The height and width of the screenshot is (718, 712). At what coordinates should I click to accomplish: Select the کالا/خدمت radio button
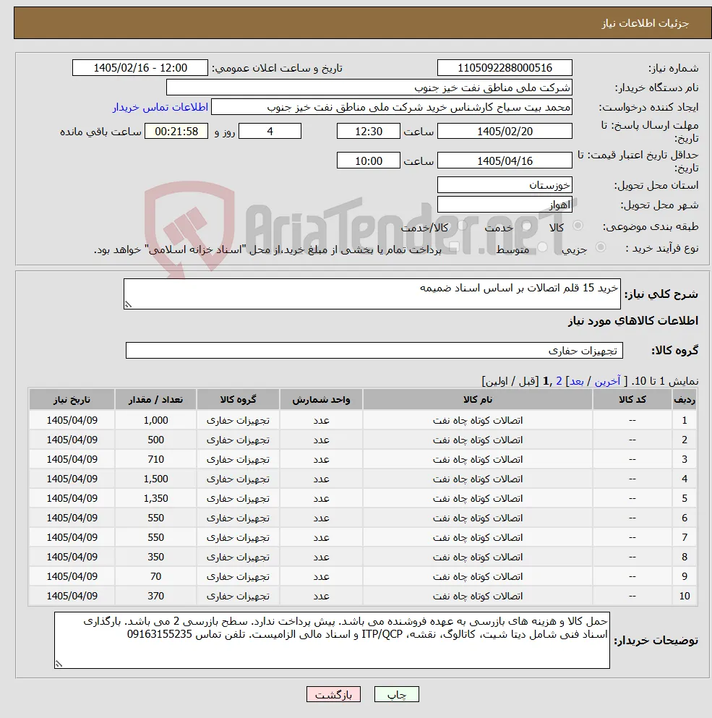463,226
